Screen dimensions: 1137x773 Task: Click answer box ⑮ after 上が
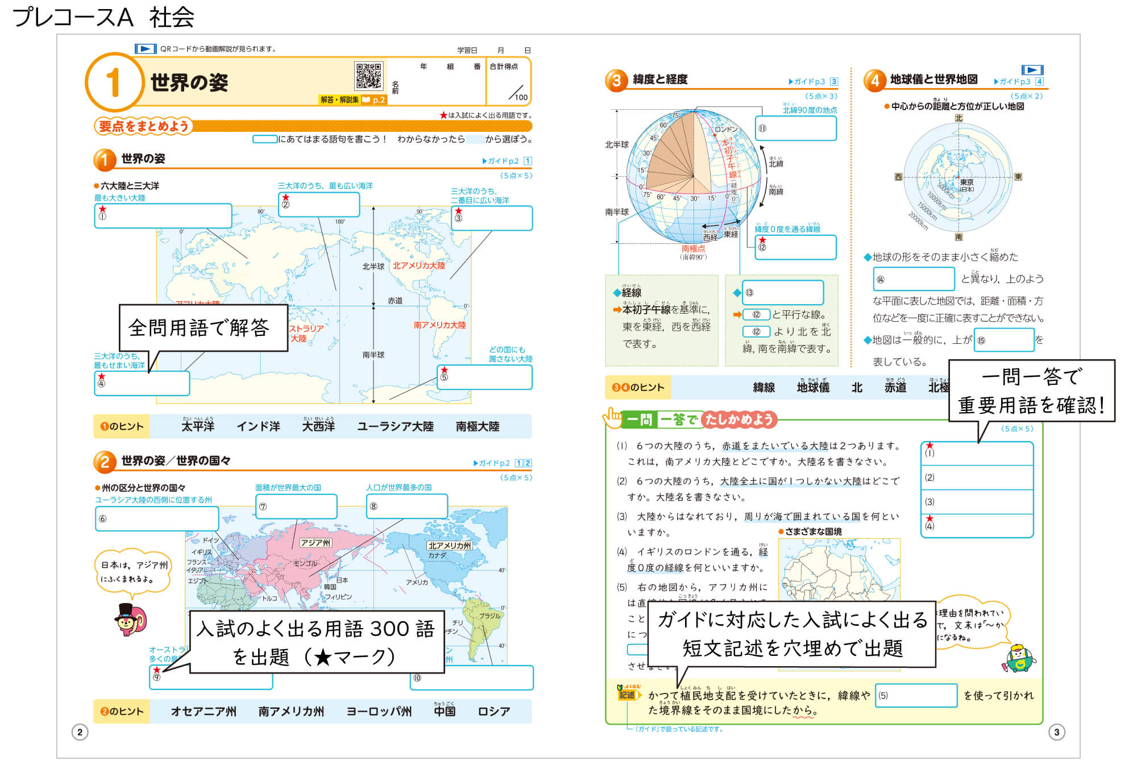(1004, 340)
